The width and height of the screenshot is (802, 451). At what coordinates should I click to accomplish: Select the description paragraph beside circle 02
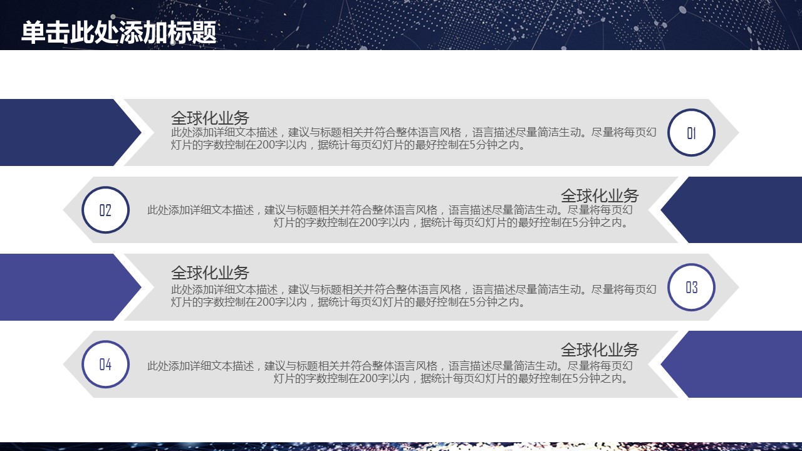pos(390,216)
